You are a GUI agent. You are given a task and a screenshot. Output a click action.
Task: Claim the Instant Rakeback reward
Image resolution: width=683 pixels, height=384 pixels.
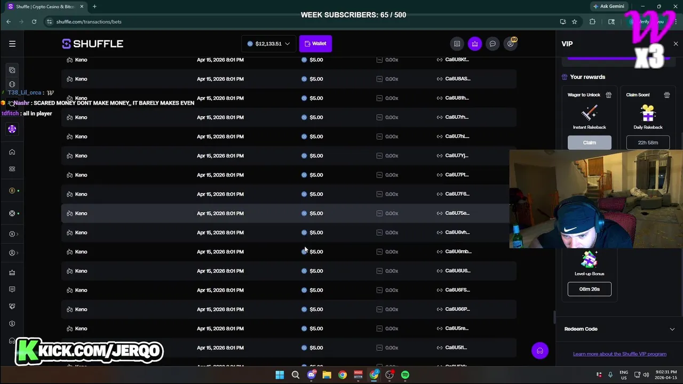(590, 143)
